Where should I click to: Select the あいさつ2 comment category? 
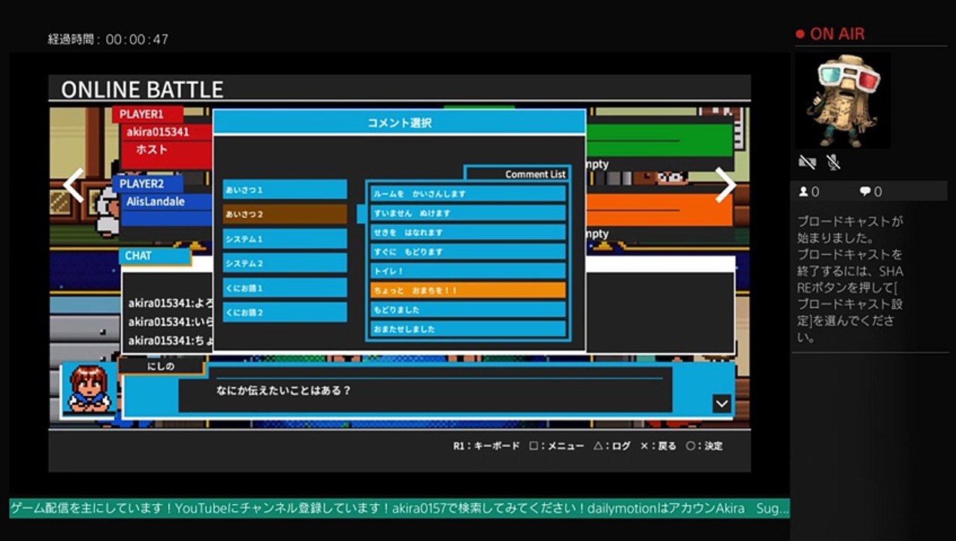click(x=285, y=214)
